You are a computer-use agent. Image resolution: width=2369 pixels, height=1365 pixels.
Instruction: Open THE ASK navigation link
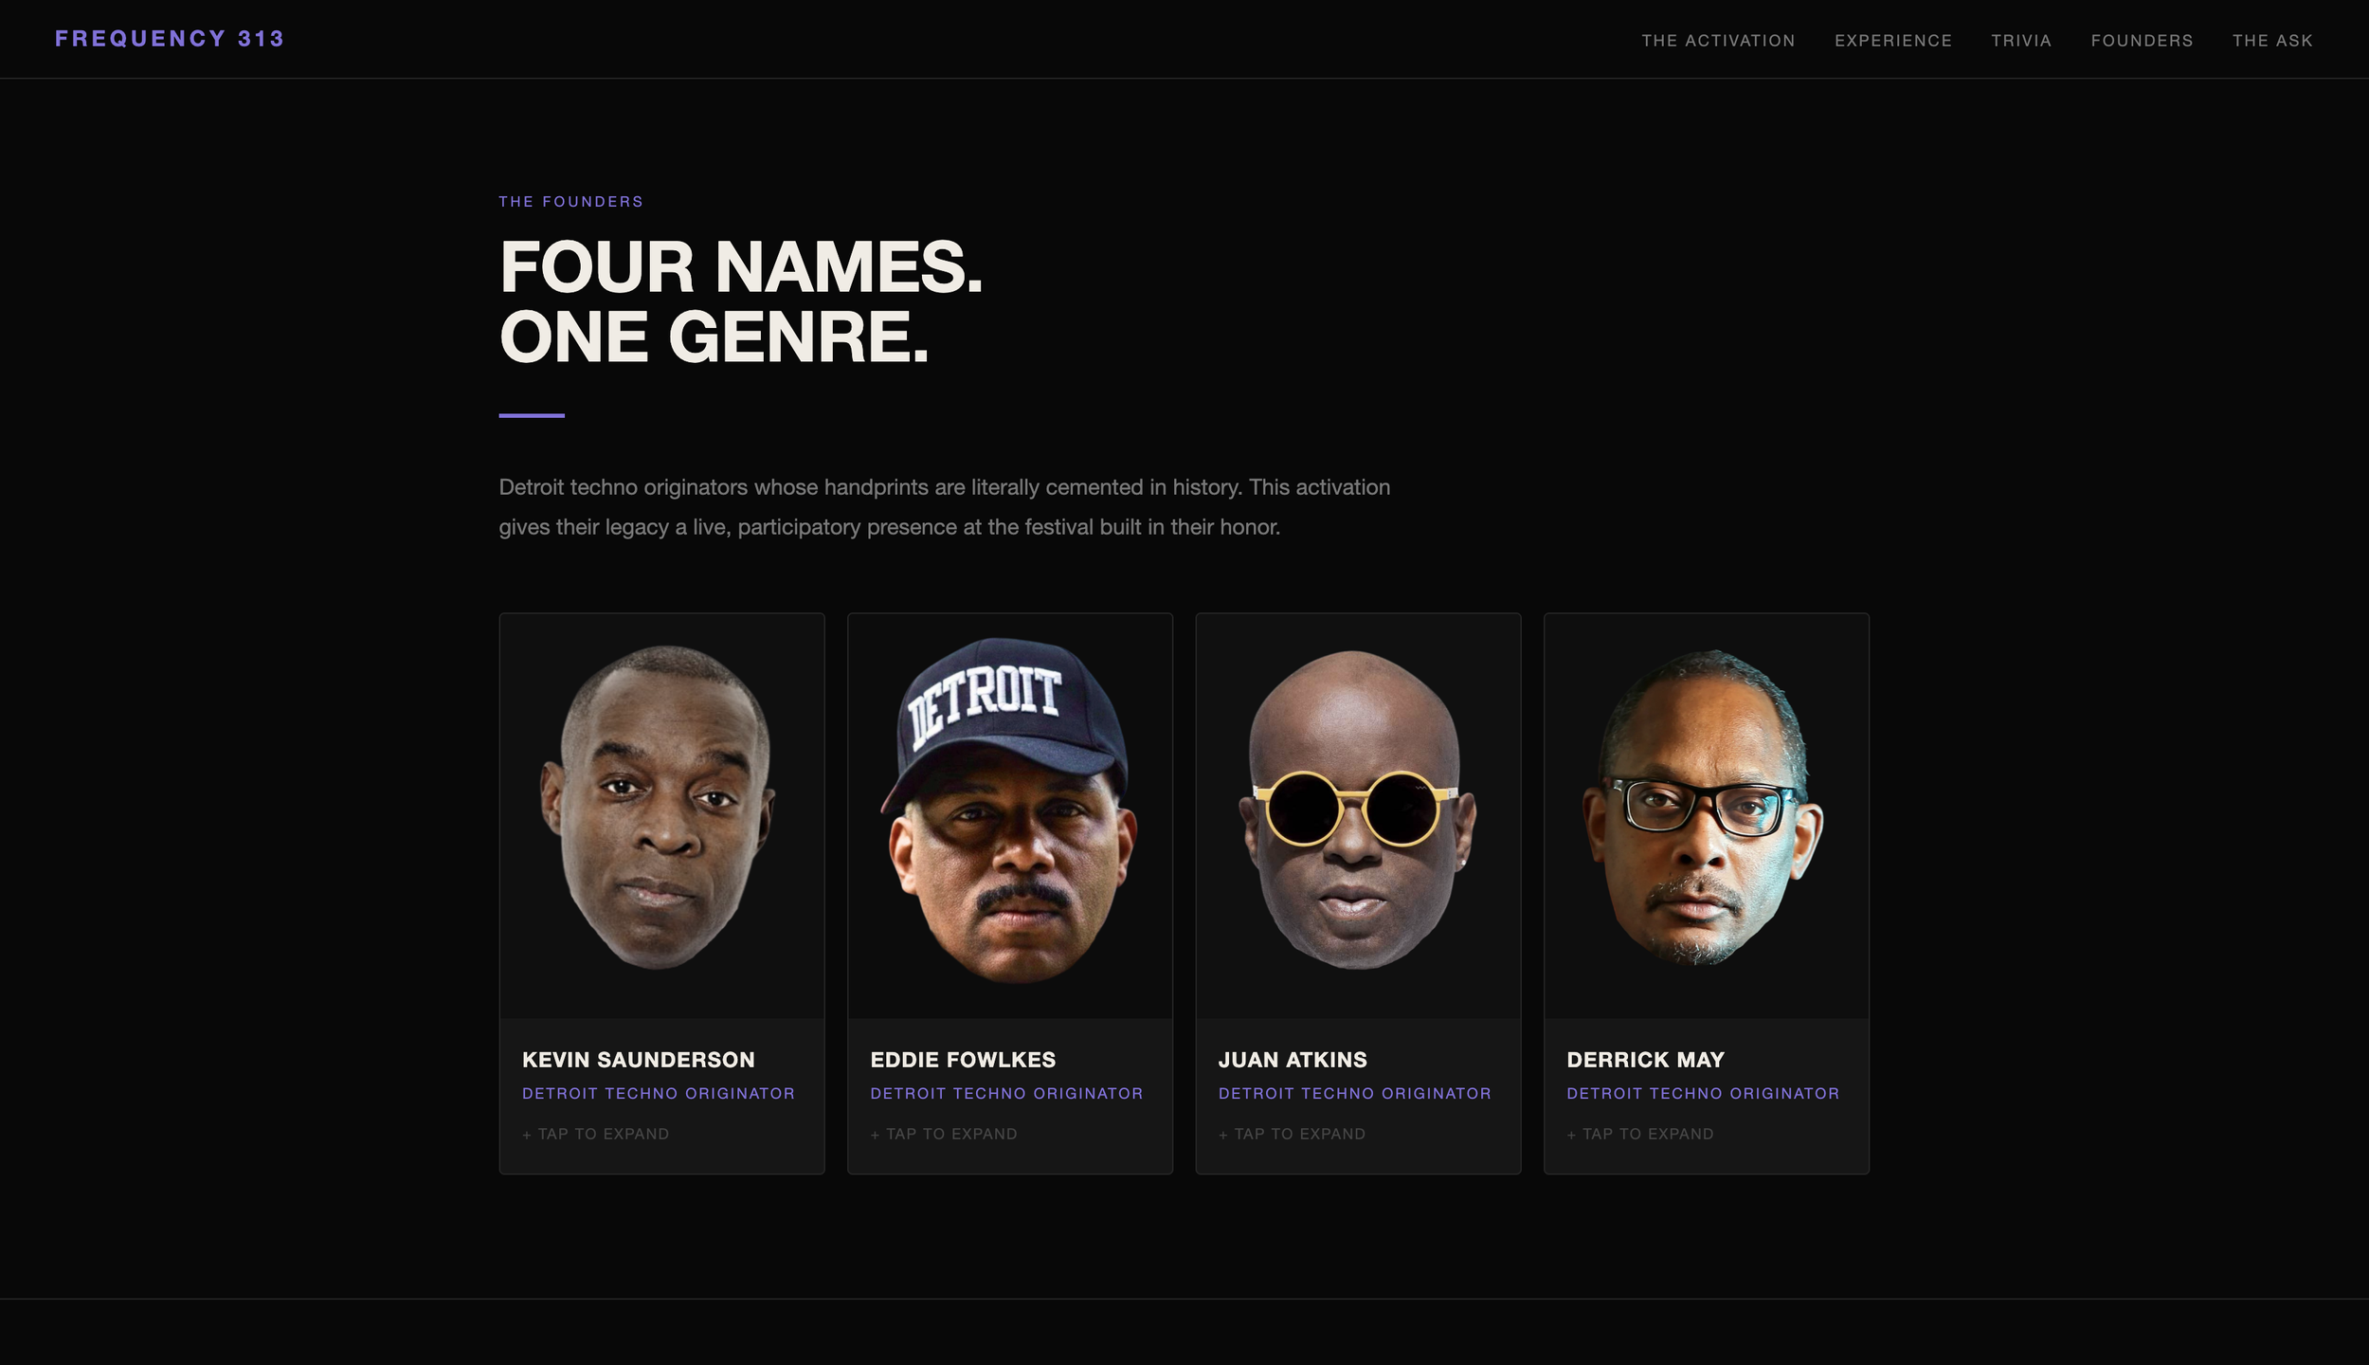(x=2272, y=41)
